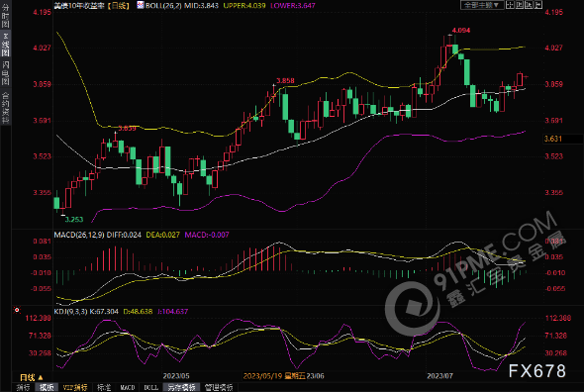Image resolution: width=584 pixels, height=392 pixels.
Task: Toggle the 模板 tab in the bottom bar
Action: [x=47, y=387]
